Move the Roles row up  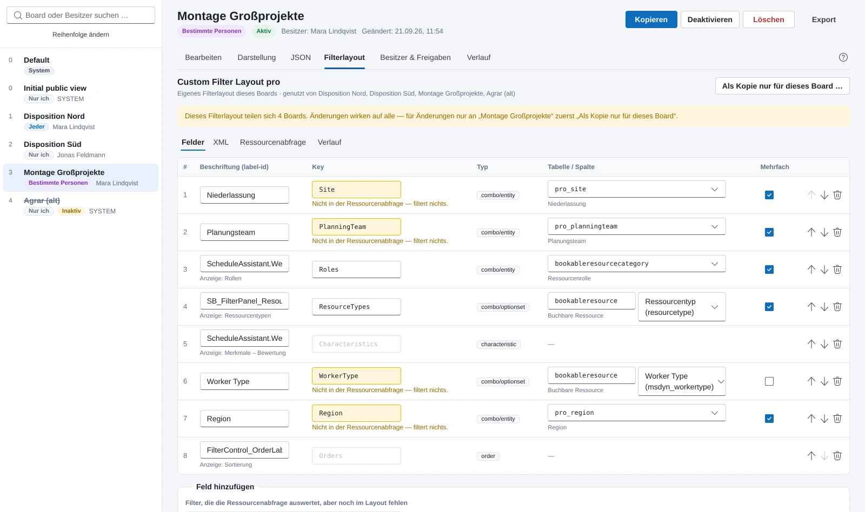point(811,270)
